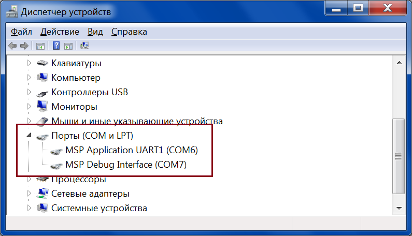Click the MSP Application UART1 port icon
This screenshot has width=412, height=236.
[x=56, y=151]
